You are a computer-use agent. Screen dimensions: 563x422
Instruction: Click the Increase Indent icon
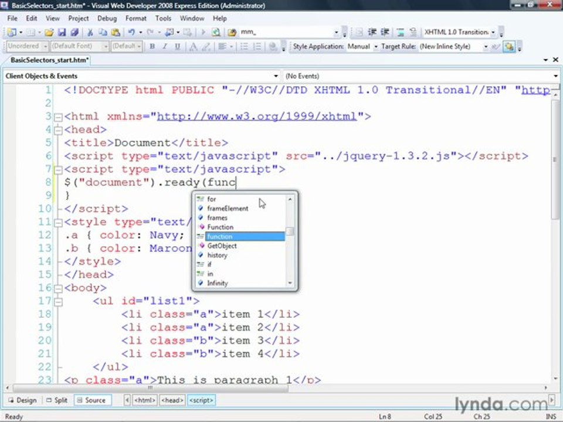[x=385, y=32]
